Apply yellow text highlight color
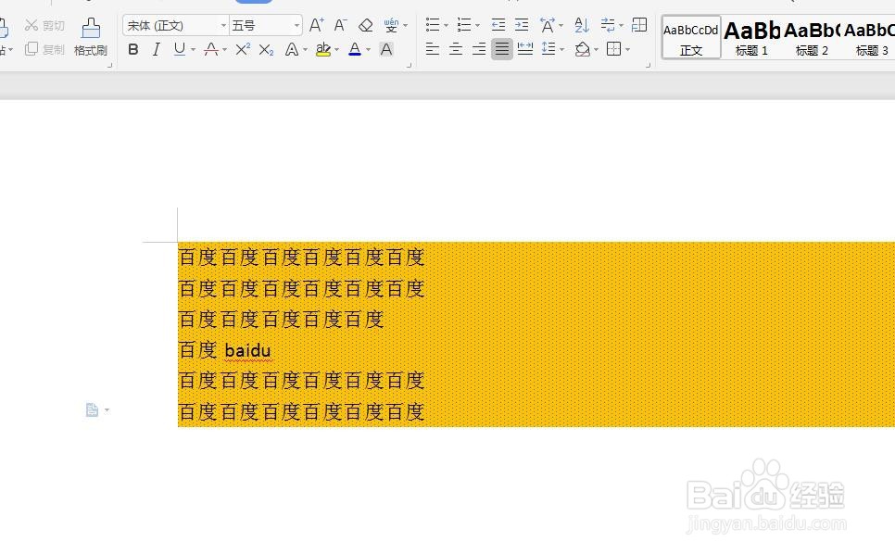This screenshot has height=554, width=895. pos(323,50)
